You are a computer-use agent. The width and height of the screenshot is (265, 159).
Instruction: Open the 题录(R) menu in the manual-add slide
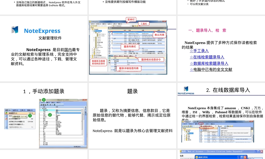pos(8,110)
